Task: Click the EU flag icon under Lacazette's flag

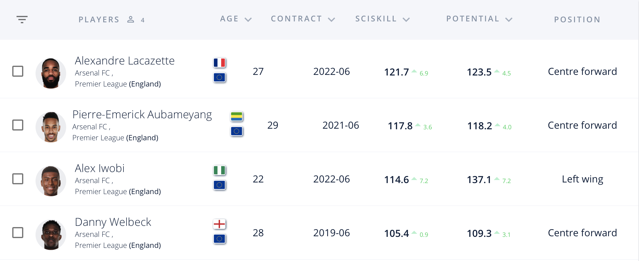Action: (x=219, y=77)
